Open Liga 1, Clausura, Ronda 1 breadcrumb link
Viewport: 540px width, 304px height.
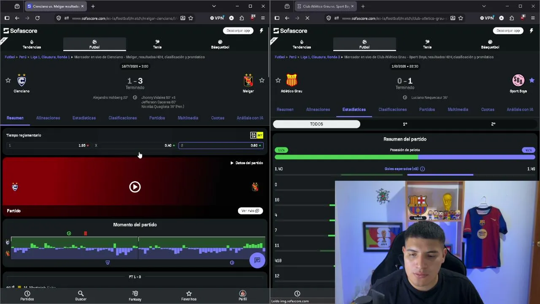pos(50,57)
